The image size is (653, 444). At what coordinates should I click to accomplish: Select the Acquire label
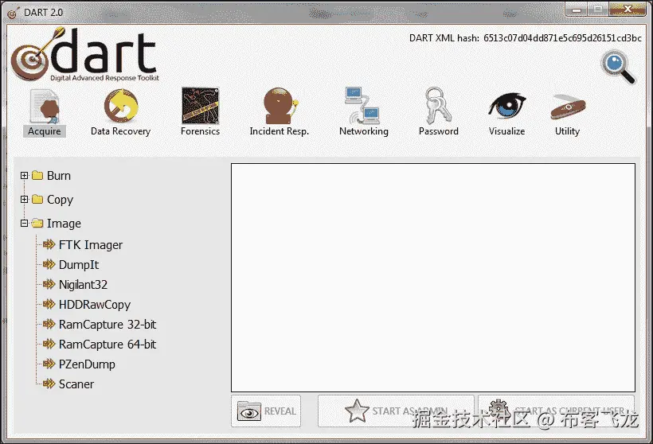click(44, 131)
